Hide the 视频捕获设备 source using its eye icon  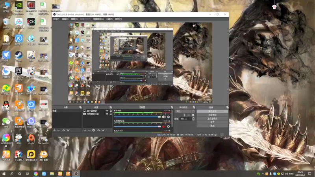tap(107, 114)
